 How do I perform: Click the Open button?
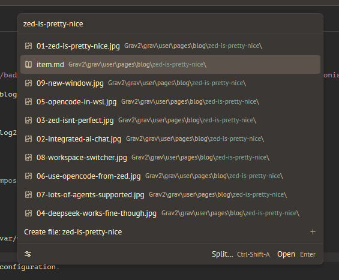296,254
